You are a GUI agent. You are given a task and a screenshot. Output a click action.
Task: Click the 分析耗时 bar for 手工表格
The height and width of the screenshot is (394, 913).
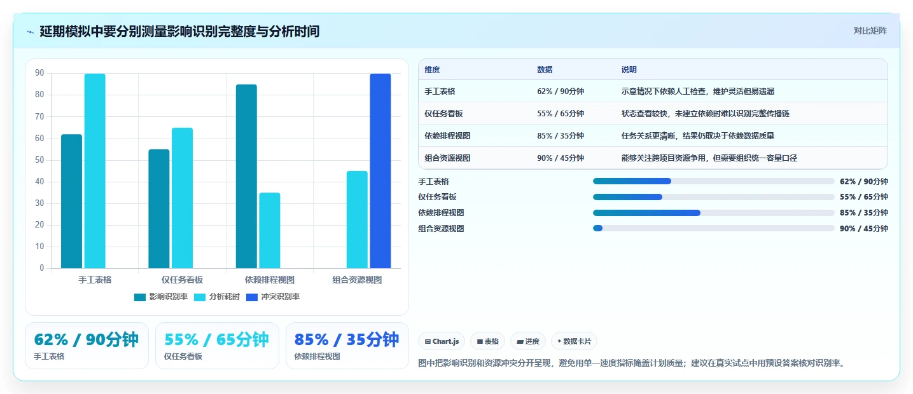95,171
